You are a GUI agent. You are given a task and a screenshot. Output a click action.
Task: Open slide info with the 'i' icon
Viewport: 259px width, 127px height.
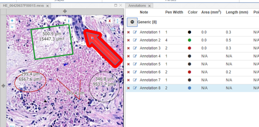69,21
